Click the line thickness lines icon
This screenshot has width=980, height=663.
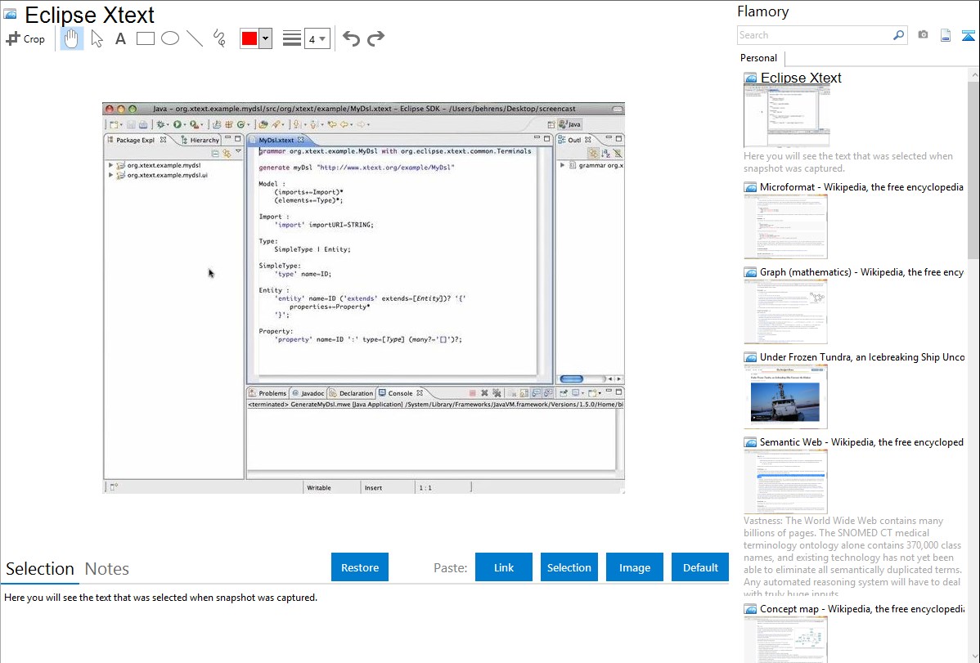(292, 38)
